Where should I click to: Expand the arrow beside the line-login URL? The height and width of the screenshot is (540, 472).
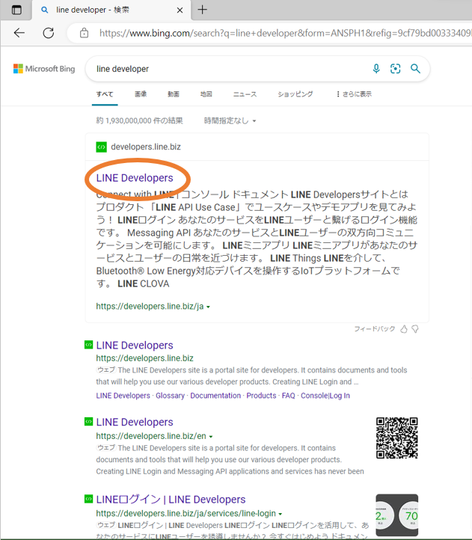pyautogui.click(x=281, y=514)
